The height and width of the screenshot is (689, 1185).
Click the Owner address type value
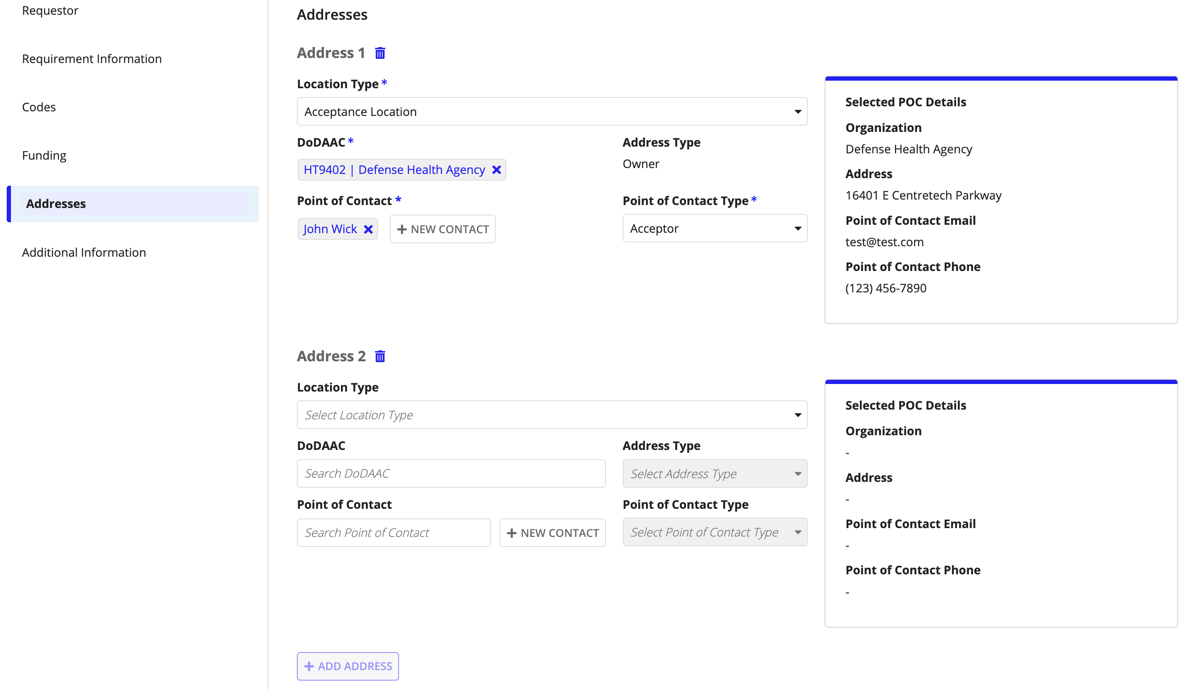[x=641, y=164]
